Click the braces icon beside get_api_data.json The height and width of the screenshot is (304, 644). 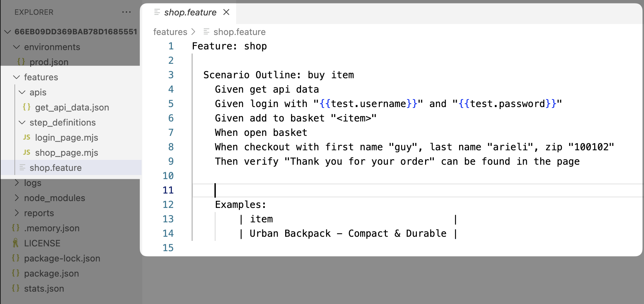point(27,107)
